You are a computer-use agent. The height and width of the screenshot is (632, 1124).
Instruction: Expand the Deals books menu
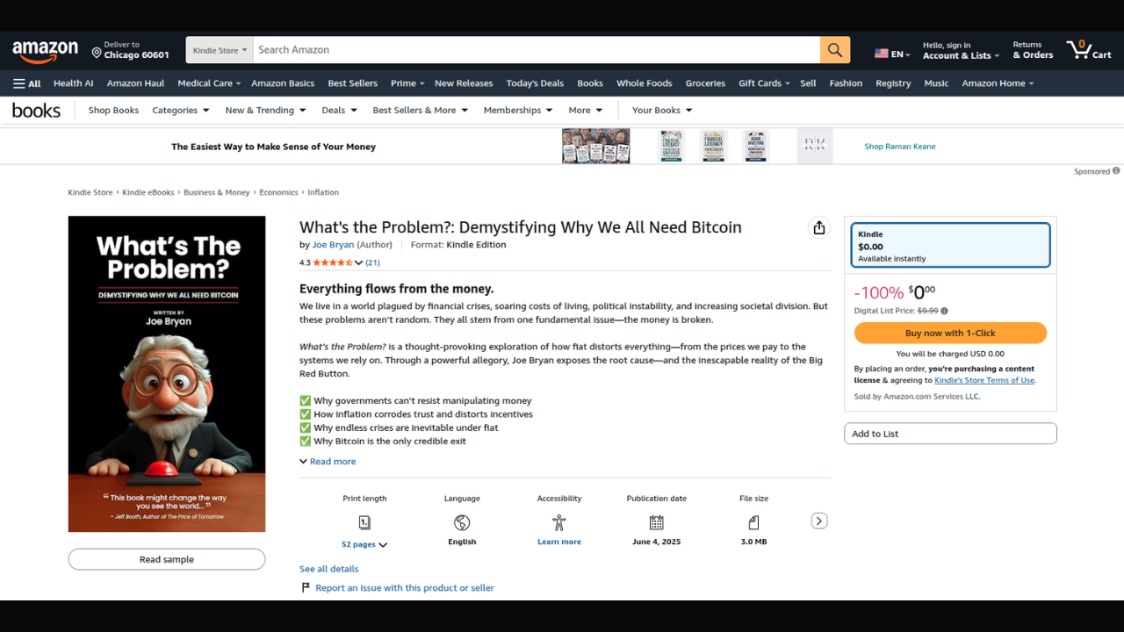[x=340, y=111]
